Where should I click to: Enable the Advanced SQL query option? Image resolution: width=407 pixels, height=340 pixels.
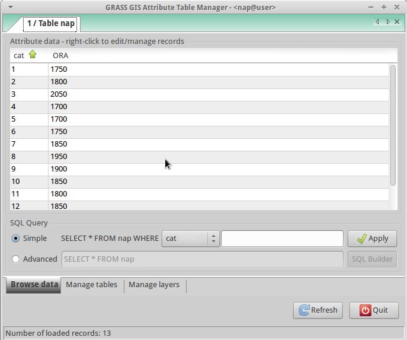click(x=15, y=259)
